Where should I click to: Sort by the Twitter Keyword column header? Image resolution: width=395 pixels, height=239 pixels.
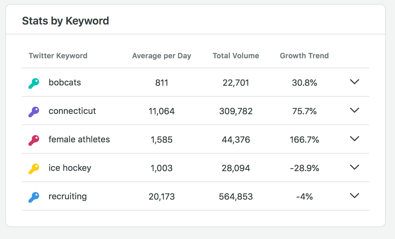click(58, 56)
